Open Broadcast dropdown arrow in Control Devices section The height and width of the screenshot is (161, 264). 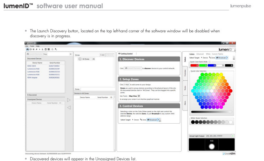tap(158, 120)
